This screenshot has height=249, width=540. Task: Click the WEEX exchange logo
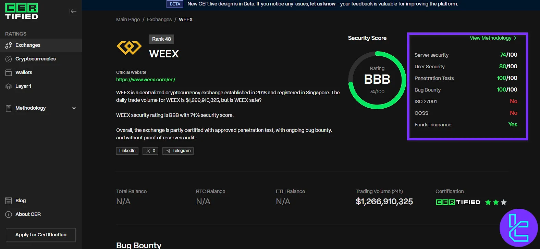coord(129,48)
